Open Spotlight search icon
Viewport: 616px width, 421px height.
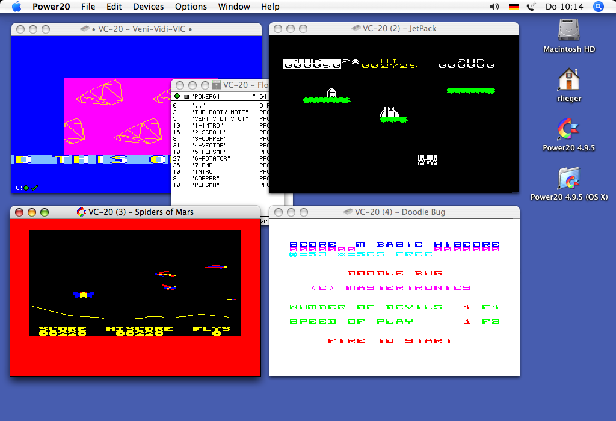(x=599, y=7)
